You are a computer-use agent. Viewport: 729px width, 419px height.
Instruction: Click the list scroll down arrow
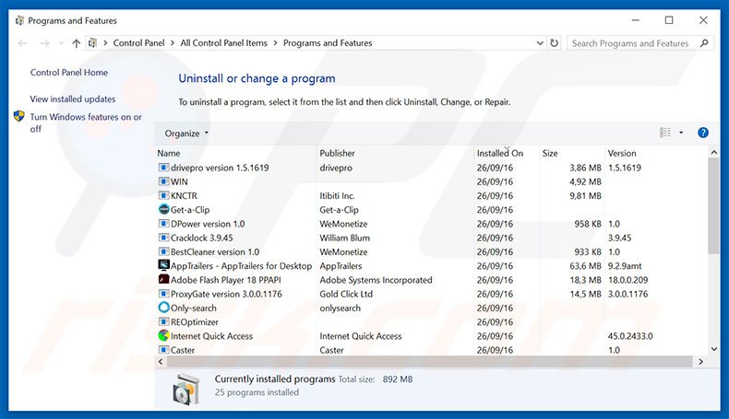[x=713, y=349]
